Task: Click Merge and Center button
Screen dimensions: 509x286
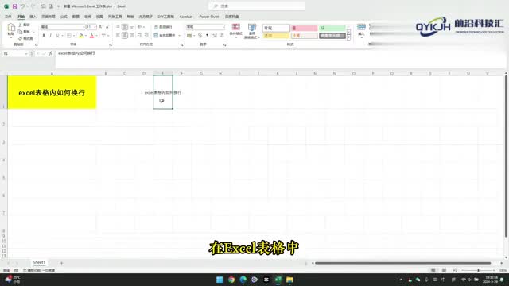Action: point(165,35)
